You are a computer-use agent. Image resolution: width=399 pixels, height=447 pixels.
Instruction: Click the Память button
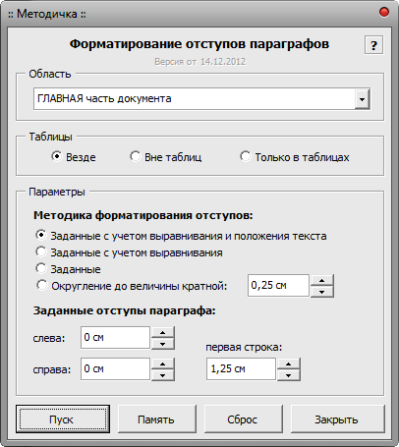(x=157, y=419)
